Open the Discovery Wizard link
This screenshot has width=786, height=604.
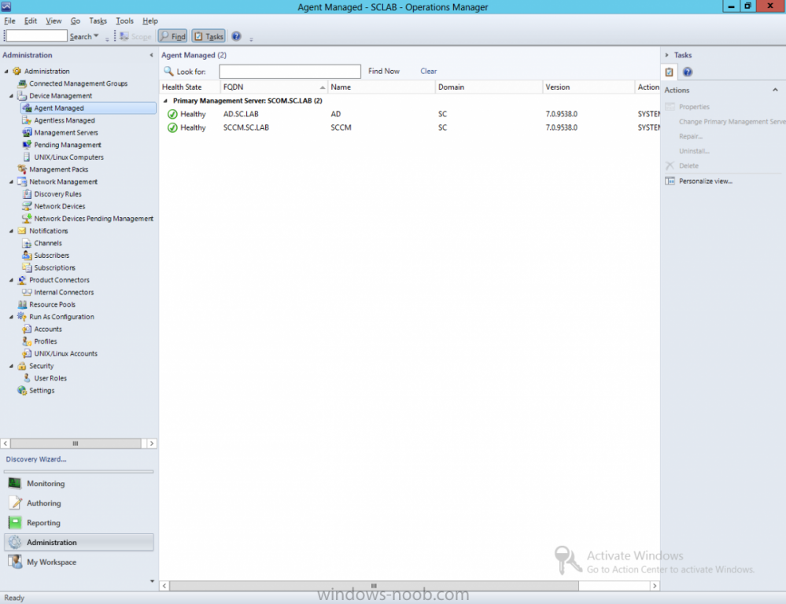(36, 459)
